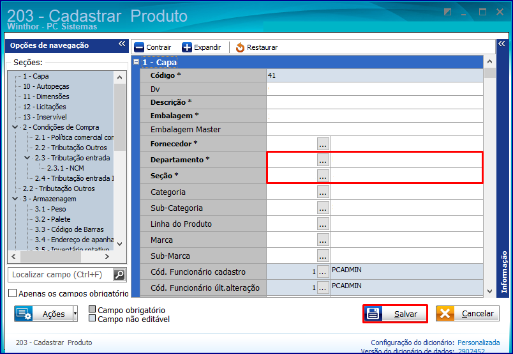Click the Embalagem Master input field

tap(375, 129)
